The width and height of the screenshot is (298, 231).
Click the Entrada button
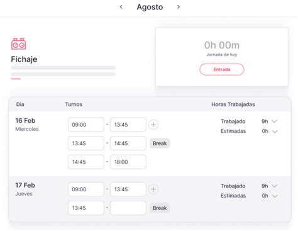(222, 69)
